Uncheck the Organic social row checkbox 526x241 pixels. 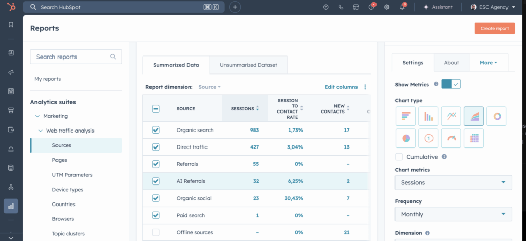pos(156,198)
